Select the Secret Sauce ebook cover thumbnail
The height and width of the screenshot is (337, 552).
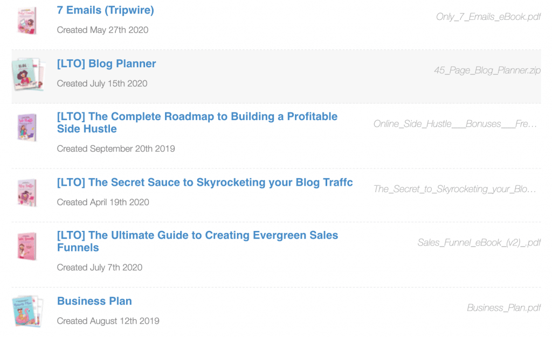click(x=27, y=193)
